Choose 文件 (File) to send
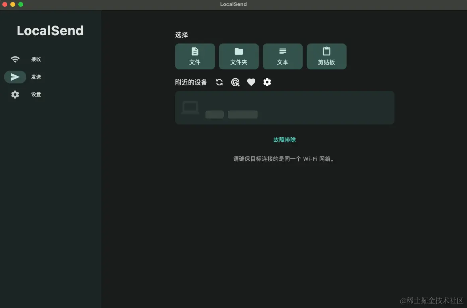The image size is (467, 308). [x=195, y=56]
